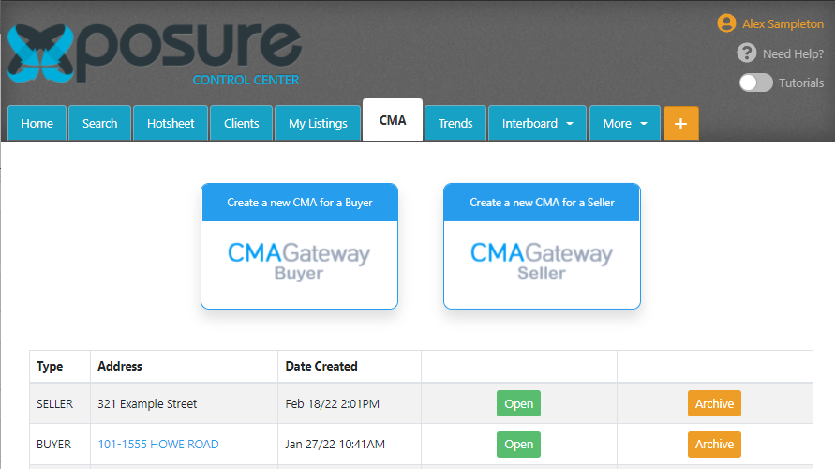The height and width of the screenshot is (469, 835).
Task: Switch to the Hotsheet tab
Action: click(x=171, y=124)
